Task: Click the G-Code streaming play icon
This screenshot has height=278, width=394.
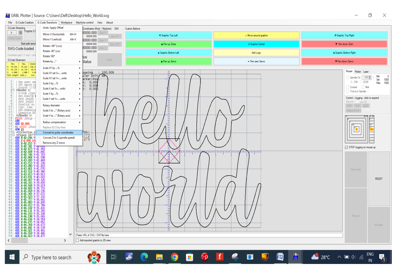Action: (x=12, y=33)
